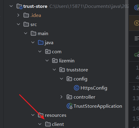
Task: Select the HttpsConfig class icon
Action: tap(77, 88)
